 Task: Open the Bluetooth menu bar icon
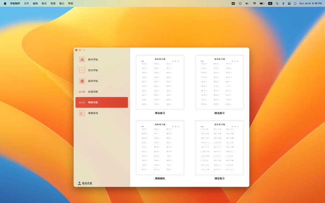(x=283, y=3)
